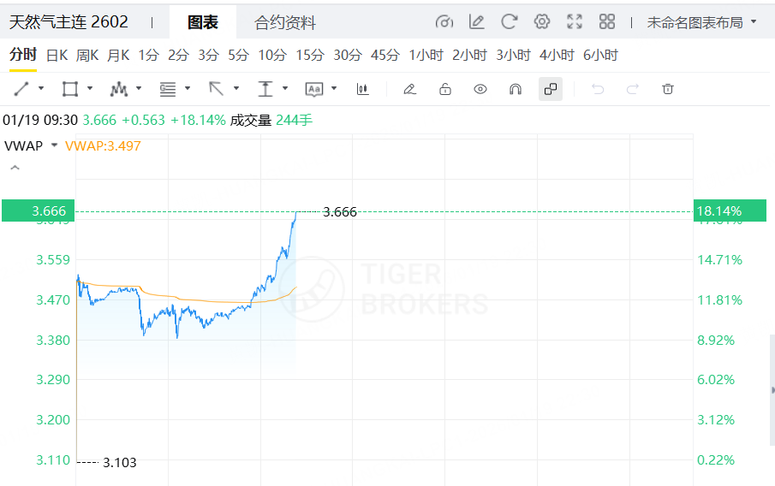Switch to 45分 interval
Viewport: 775px width, 486px height.
pyautogui.click(x=385, y=55)
